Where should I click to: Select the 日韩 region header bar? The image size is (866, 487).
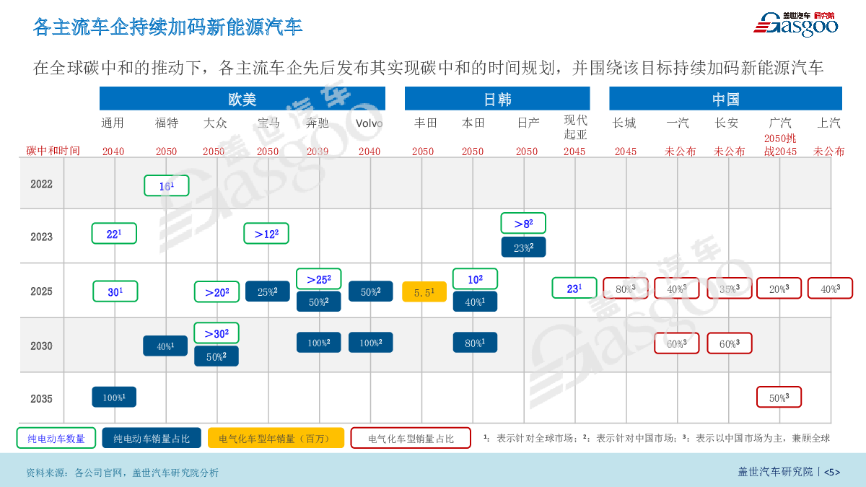tap(497, 99)
